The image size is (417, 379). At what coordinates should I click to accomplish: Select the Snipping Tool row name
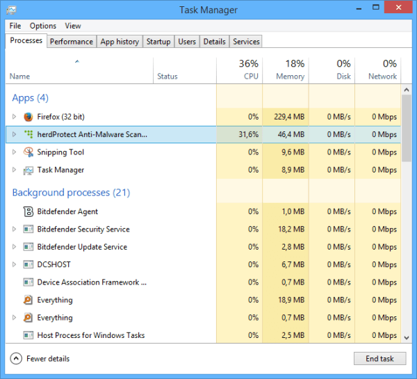tap(60, 152)
